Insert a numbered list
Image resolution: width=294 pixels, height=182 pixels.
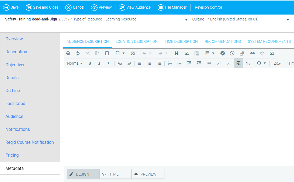(170, 63)
